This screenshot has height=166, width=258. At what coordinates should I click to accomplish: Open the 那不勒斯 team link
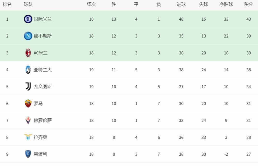click(43, 36)
